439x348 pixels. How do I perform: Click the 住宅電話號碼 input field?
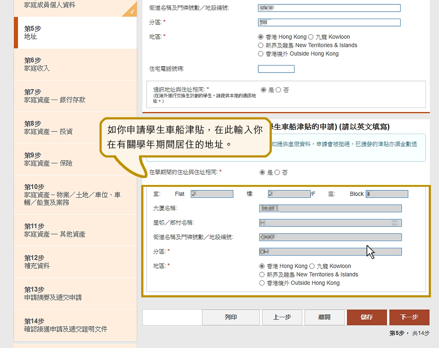276,69
